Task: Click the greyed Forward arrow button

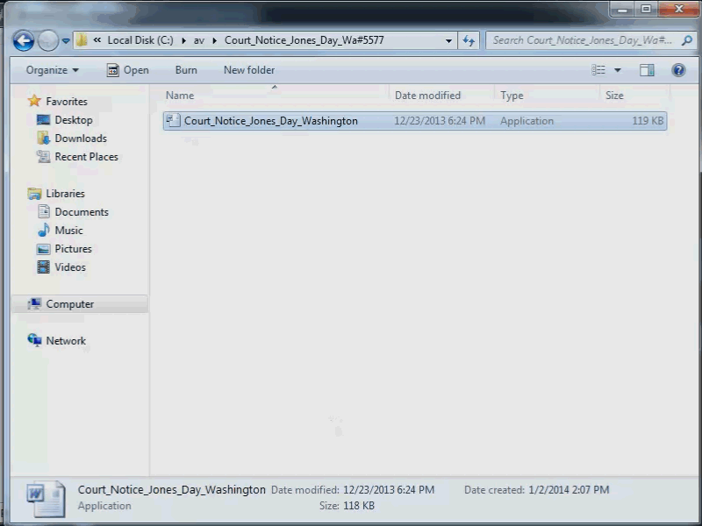Action: point(48,40)
